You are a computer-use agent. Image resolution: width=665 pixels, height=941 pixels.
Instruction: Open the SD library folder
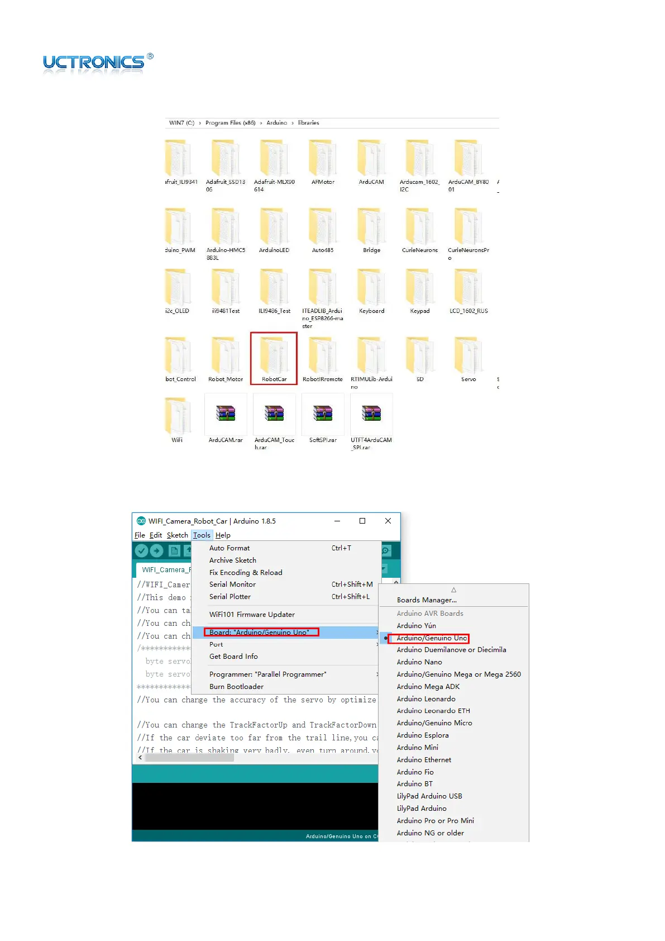(x=420, y=359)
